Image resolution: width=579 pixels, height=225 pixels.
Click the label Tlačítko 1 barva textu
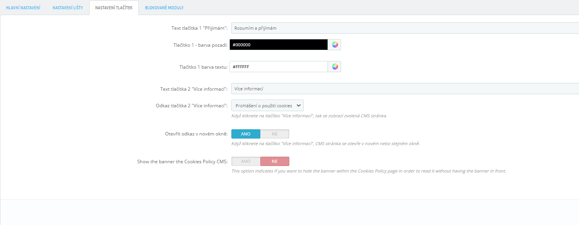[204, 67]
